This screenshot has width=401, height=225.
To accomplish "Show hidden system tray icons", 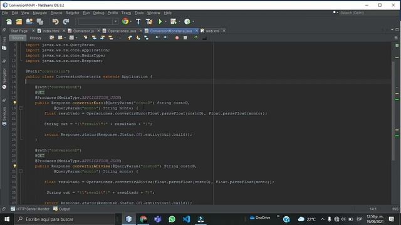I will coord(323,219).
